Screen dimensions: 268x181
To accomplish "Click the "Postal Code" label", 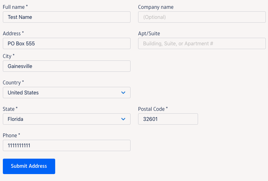I will [x=151, y=109].
